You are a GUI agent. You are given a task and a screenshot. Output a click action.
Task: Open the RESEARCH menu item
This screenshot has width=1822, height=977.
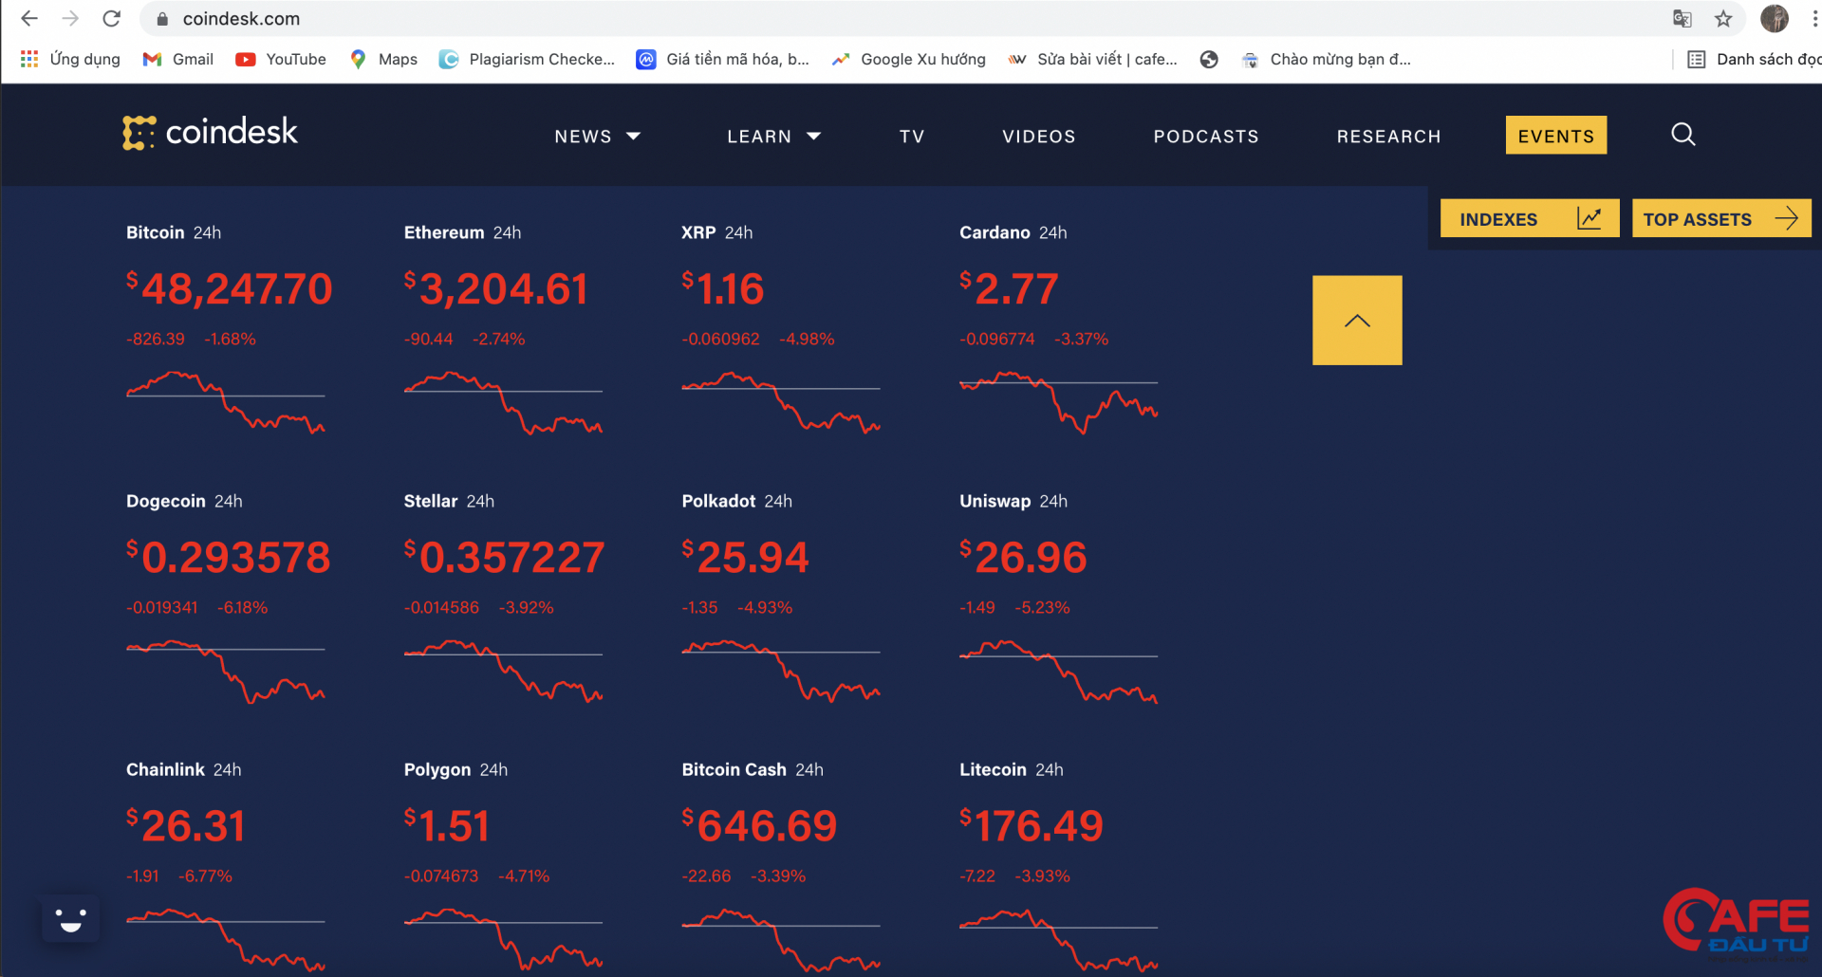click(x=1388, y=137)
